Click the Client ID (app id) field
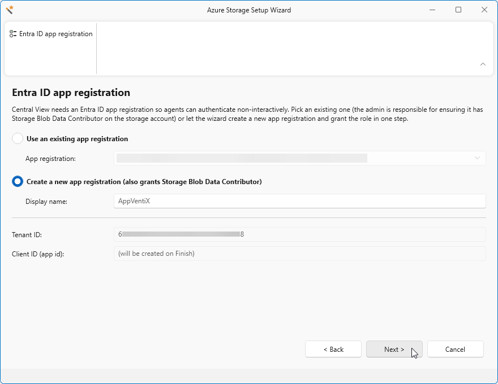The height and width of the screenshot is (384, 498). click(299, 254)
